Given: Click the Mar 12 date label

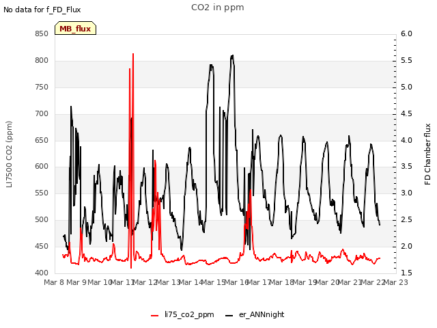Looking at the screenshot, I should click(145, 282).
